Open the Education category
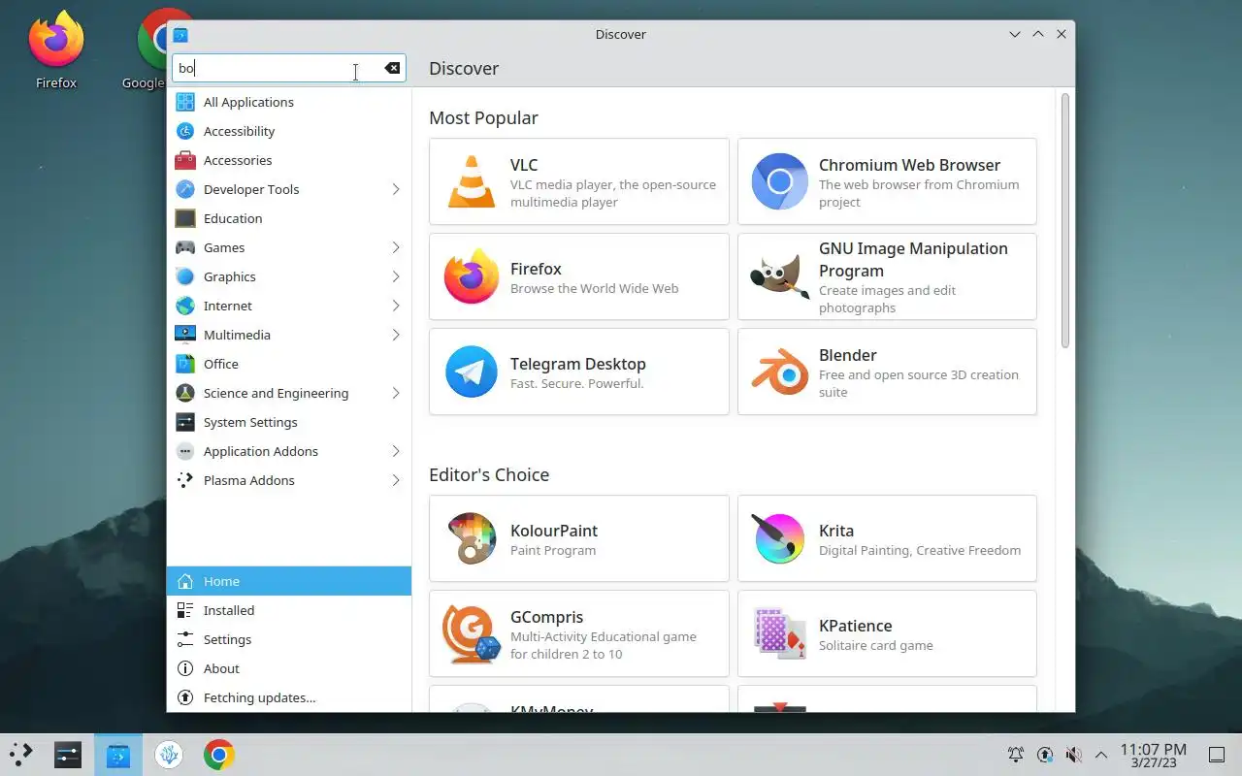 click(x=289, y=218)
